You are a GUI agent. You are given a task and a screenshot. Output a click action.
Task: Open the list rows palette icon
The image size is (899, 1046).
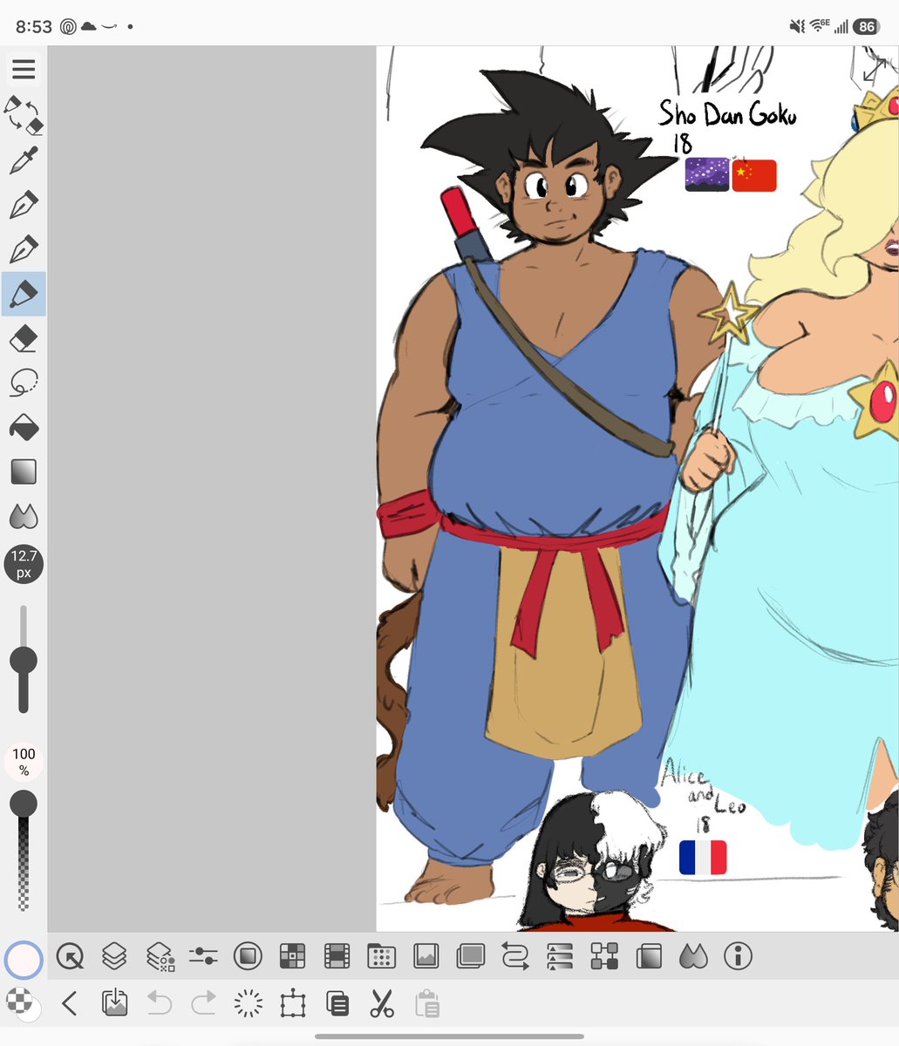coord(560,957)
